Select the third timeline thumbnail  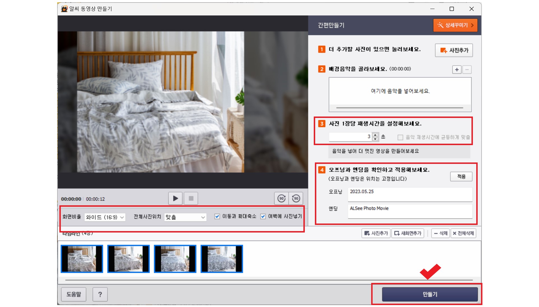click(175, 259)
